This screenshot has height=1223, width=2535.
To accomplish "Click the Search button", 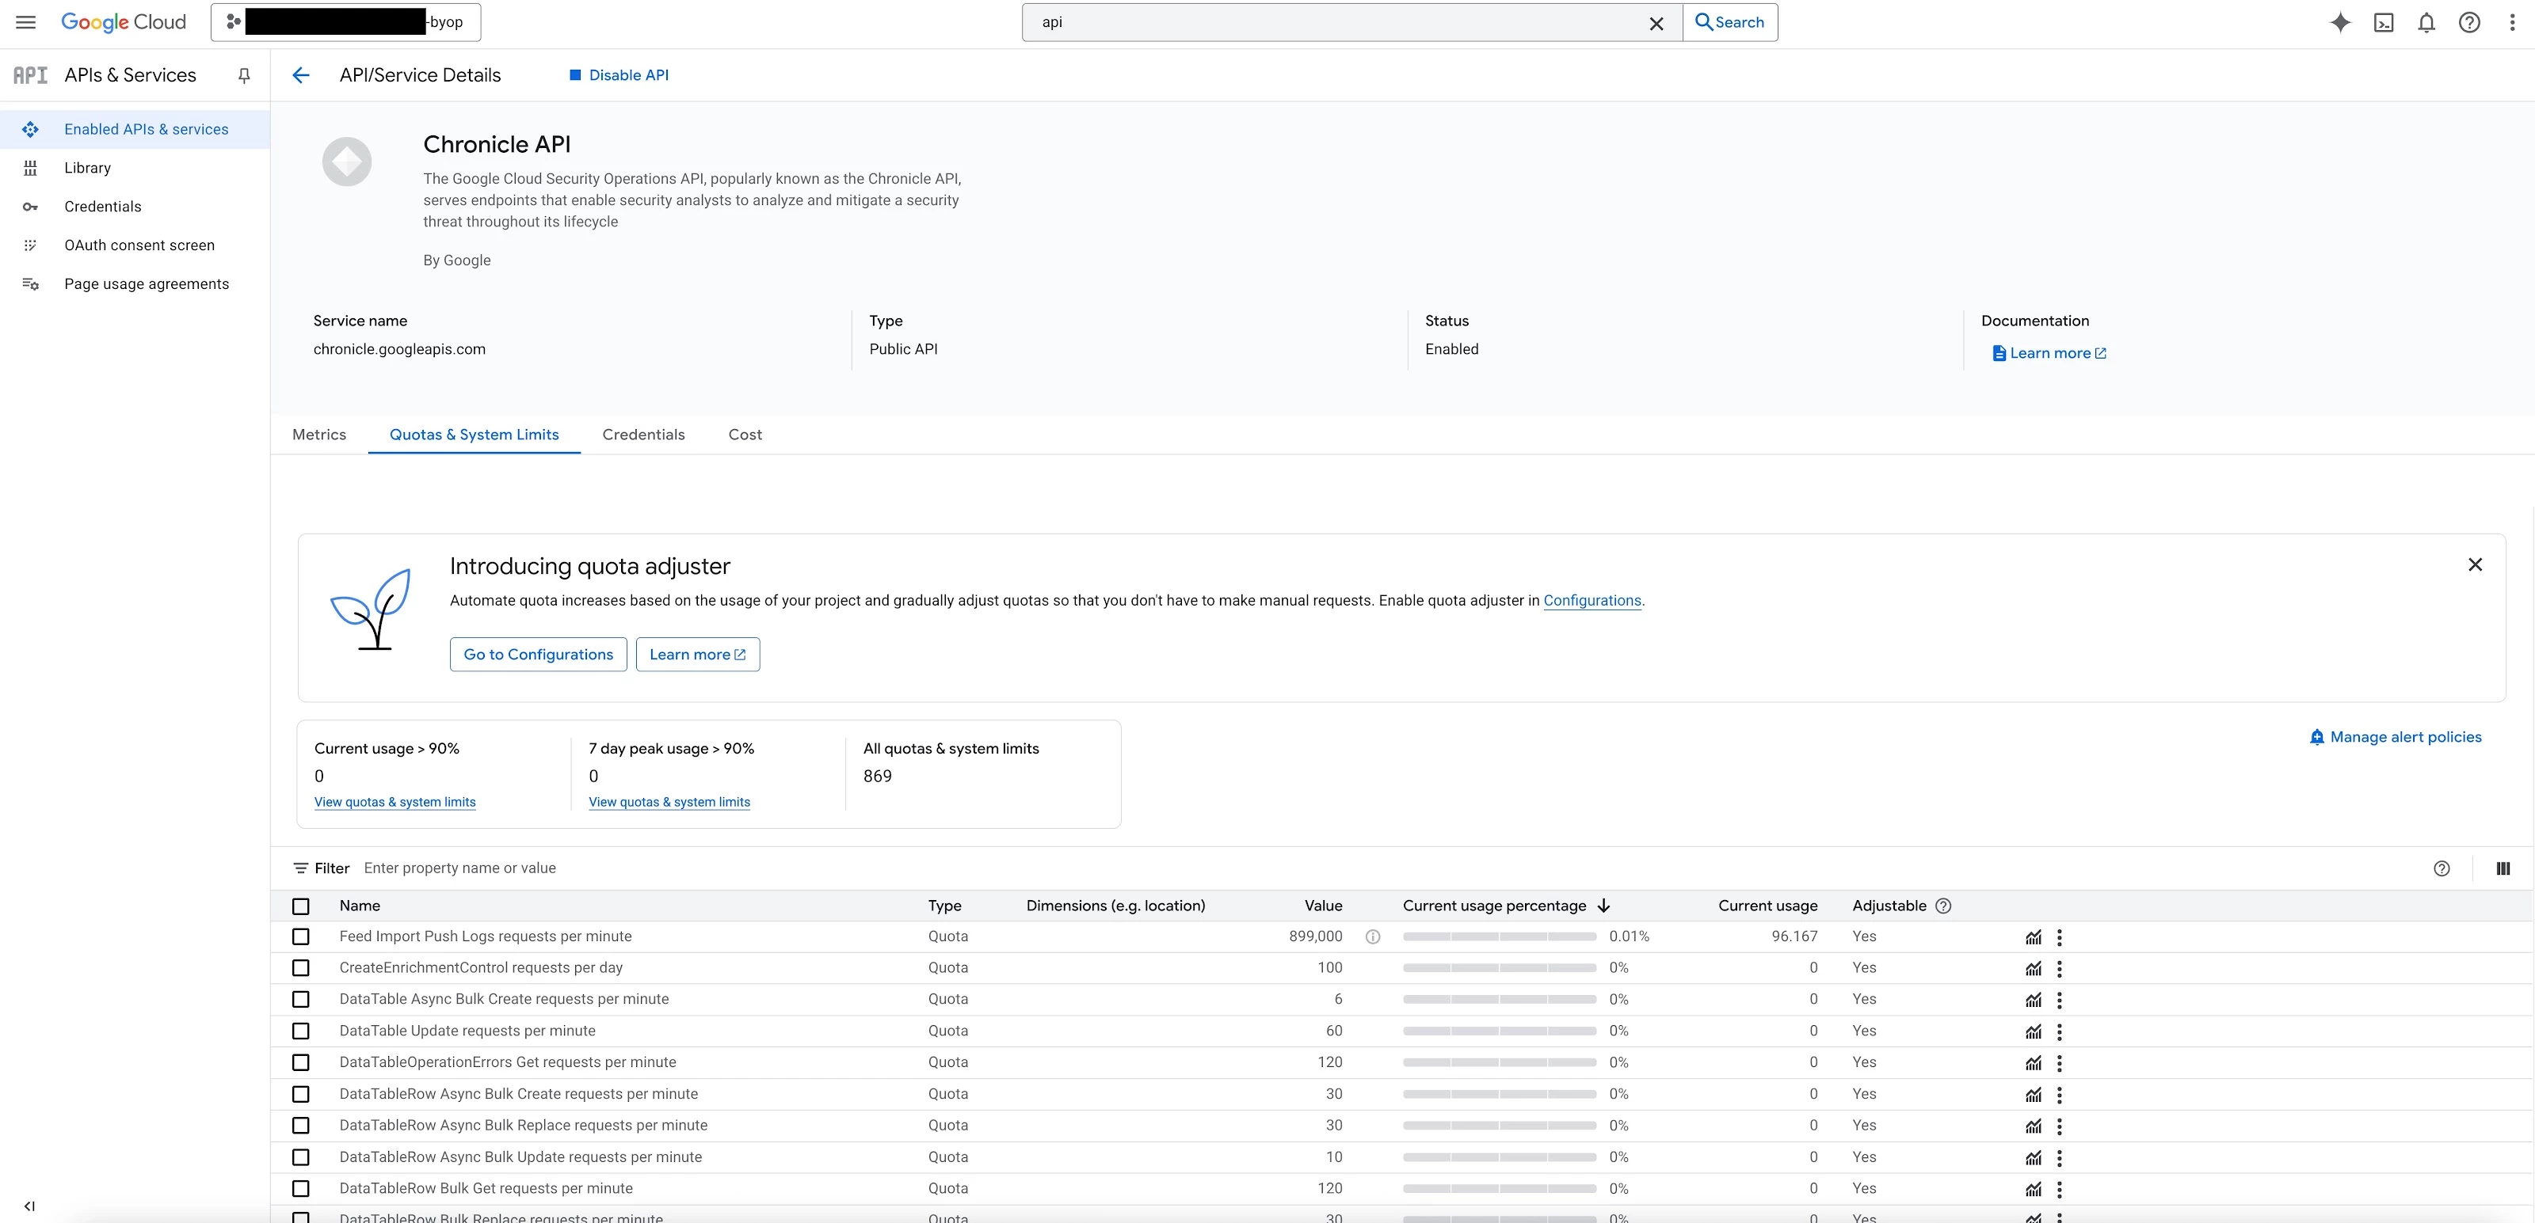I will [x=1730, y=23].
